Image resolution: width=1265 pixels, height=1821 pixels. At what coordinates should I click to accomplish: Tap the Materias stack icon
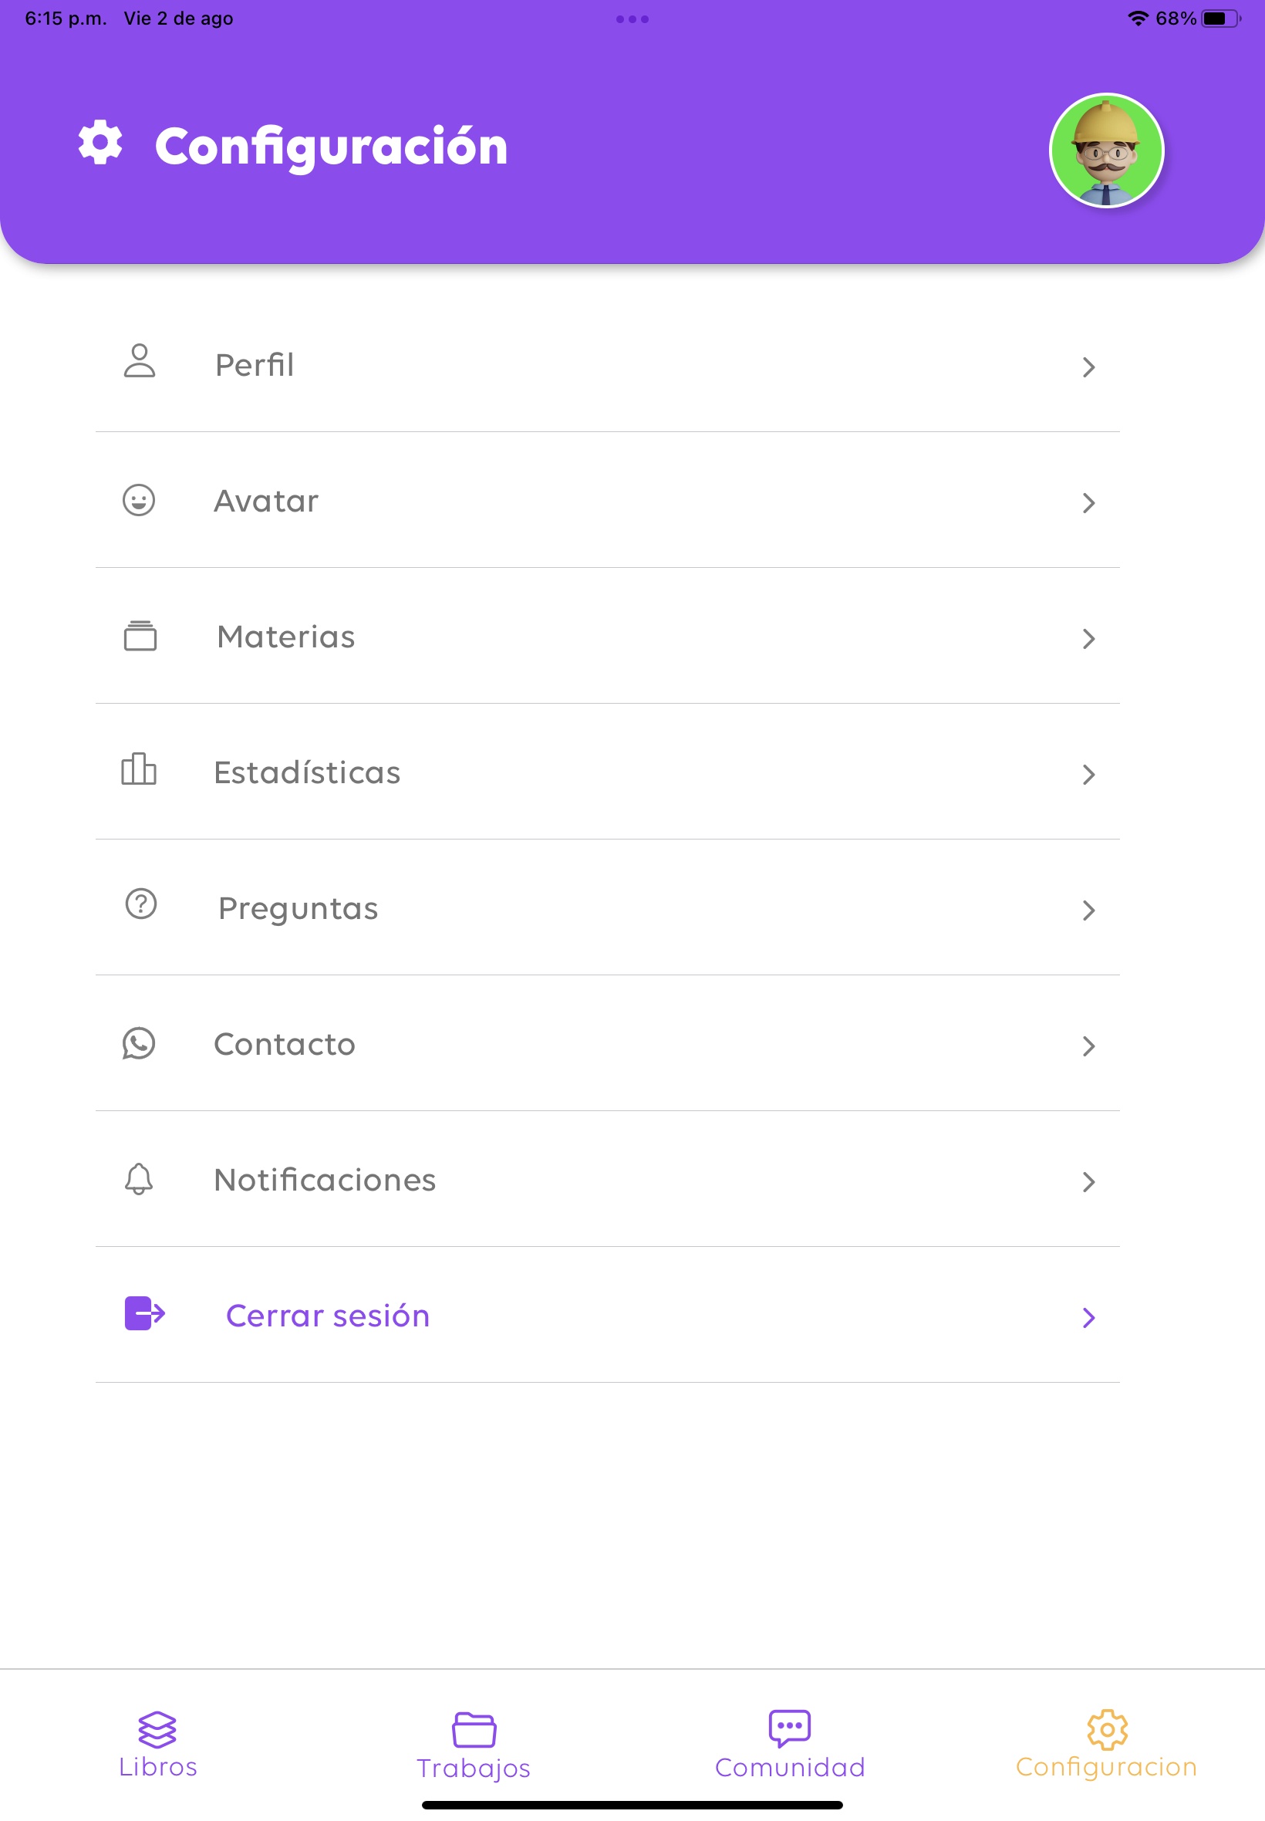pos(140,636)
